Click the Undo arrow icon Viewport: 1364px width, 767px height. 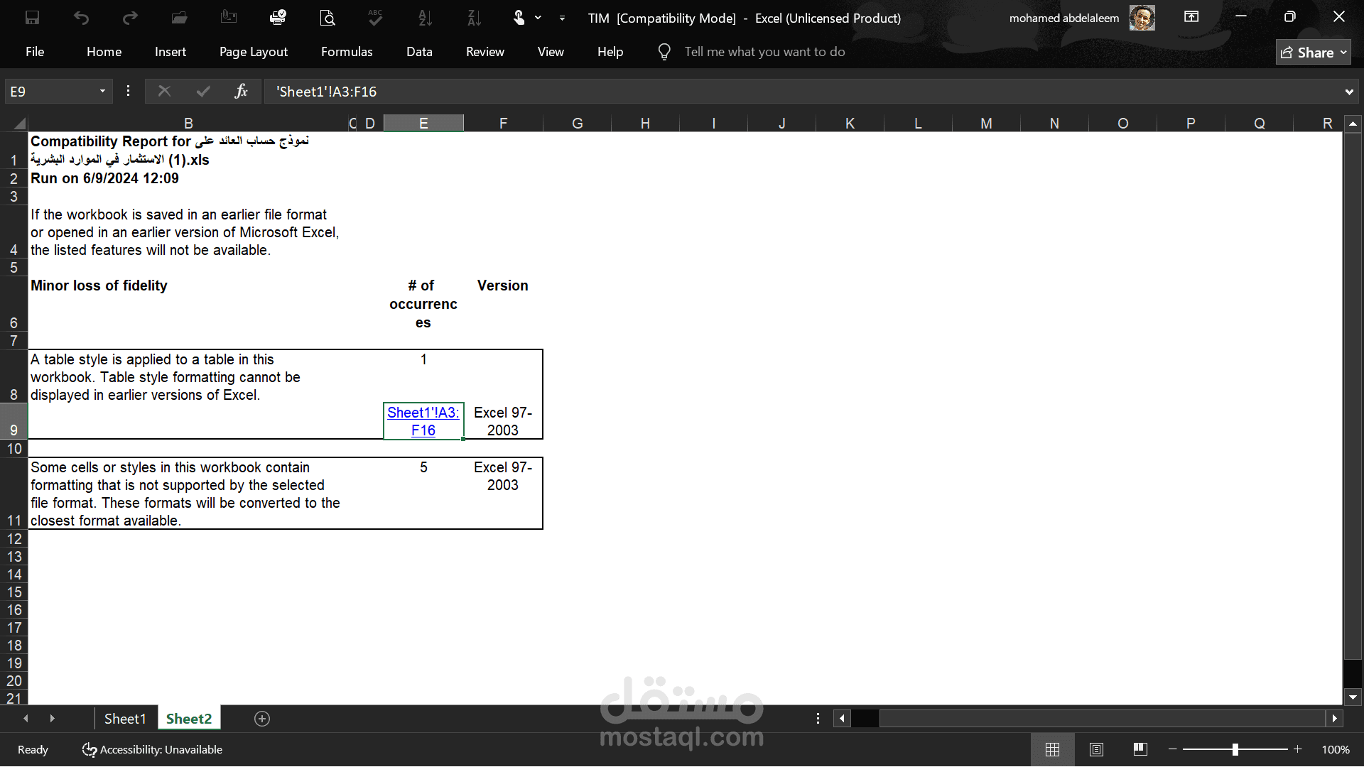pyautogui.click(x=81, y=18)
